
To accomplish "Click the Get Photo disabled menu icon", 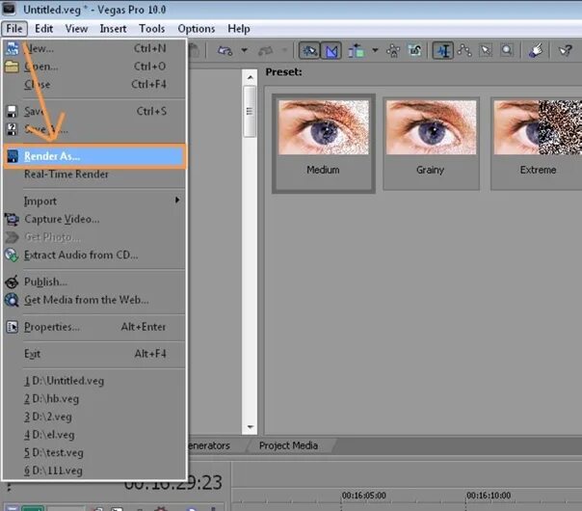I will [x=12, y=237].
